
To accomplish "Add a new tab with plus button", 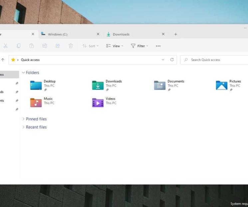I will click(175, 34).
